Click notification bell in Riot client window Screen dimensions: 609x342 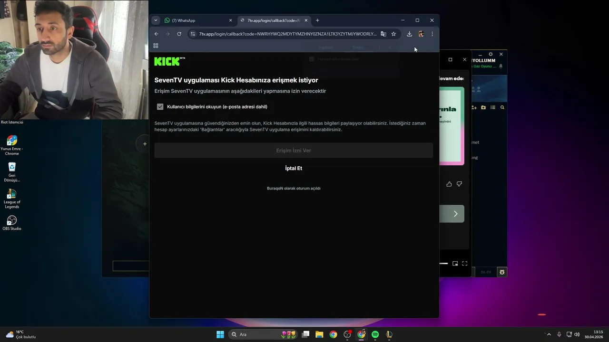point(501,66)
